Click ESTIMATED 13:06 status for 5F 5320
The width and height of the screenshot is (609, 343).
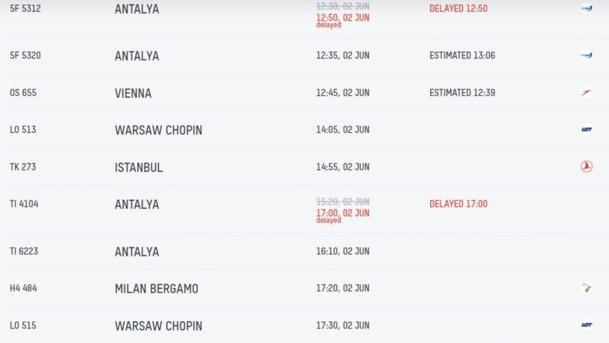coord(462,55)
